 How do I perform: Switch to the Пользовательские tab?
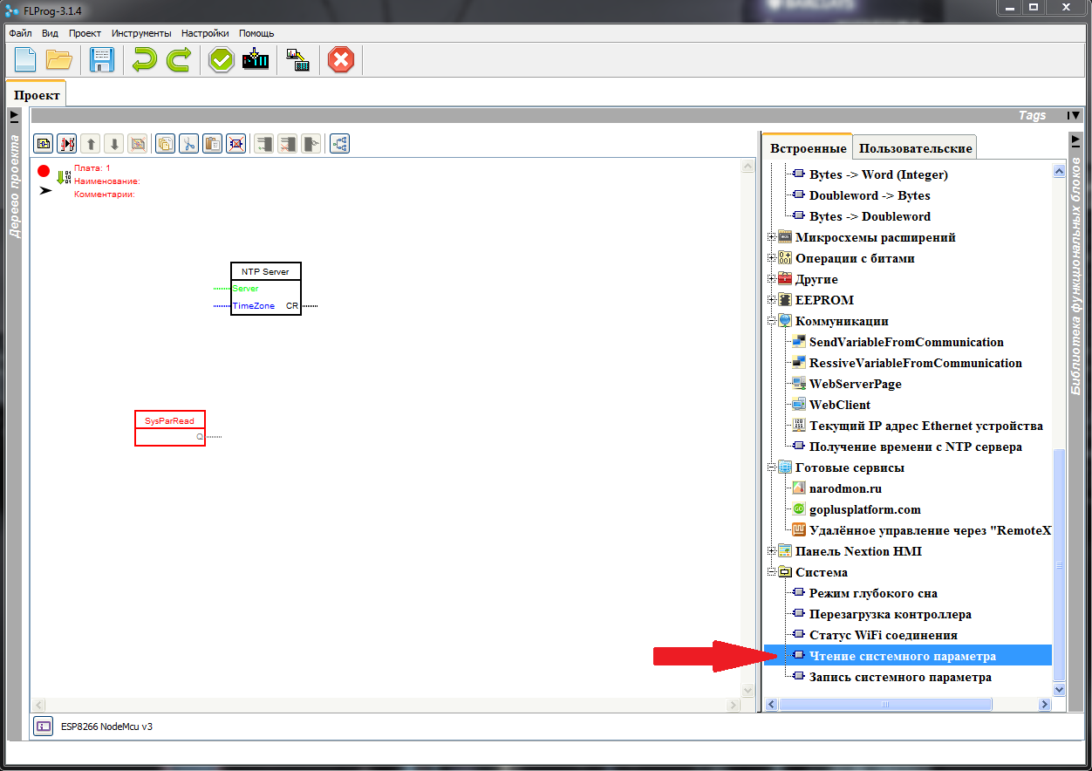(915, 148)
